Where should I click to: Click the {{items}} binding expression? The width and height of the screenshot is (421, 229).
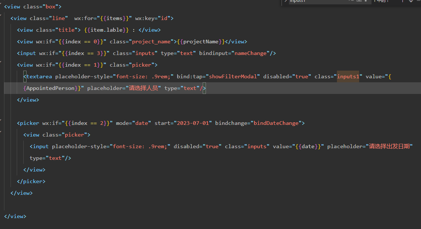point(114,18)
